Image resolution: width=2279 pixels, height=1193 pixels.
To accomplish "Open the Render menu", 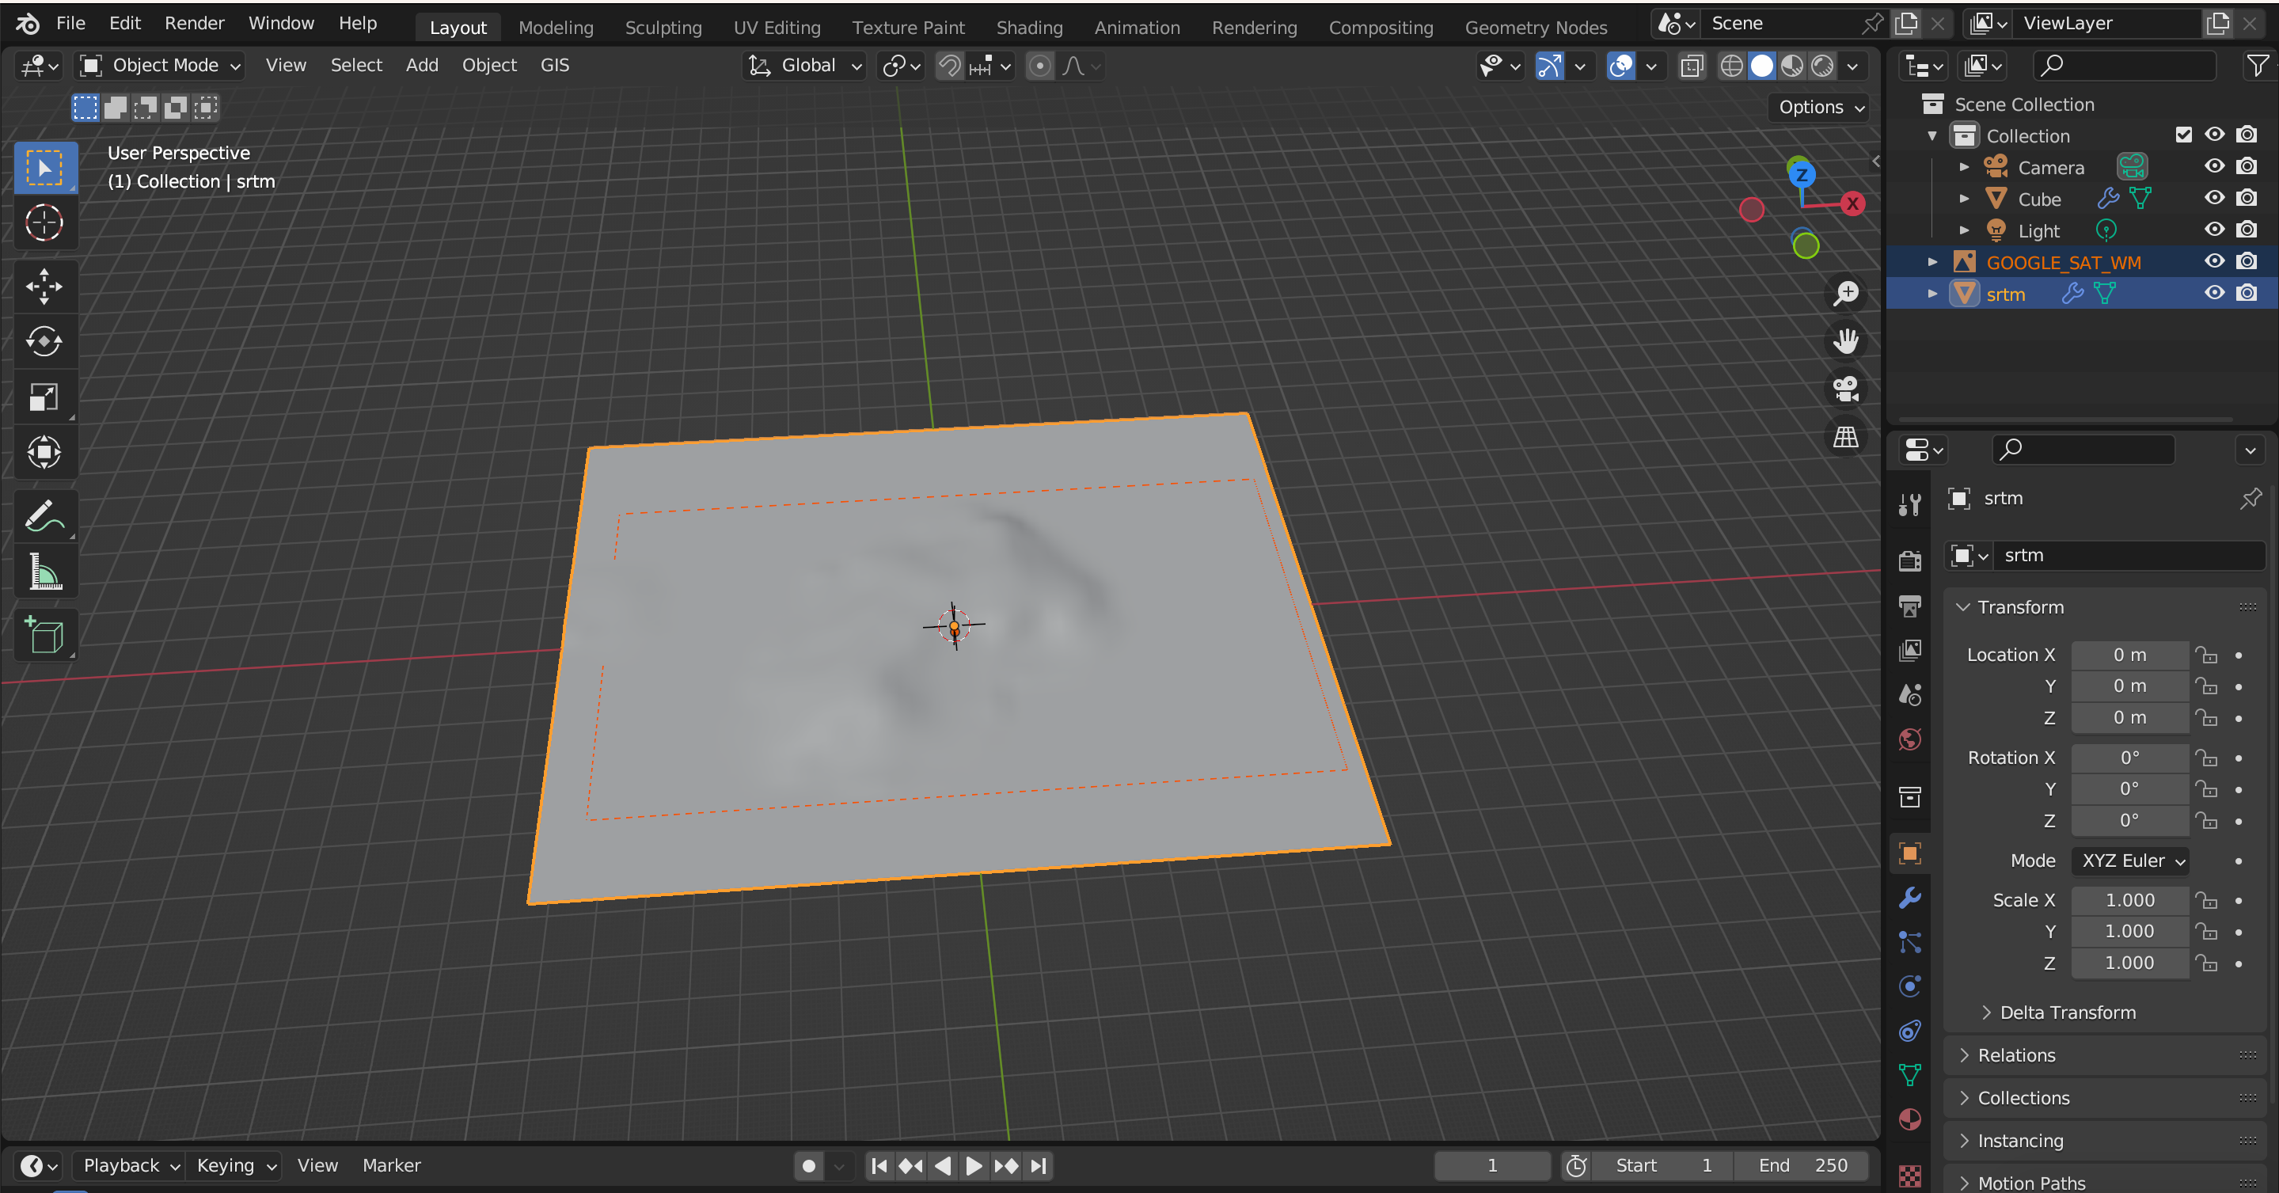I will click(x=195, y=24).
